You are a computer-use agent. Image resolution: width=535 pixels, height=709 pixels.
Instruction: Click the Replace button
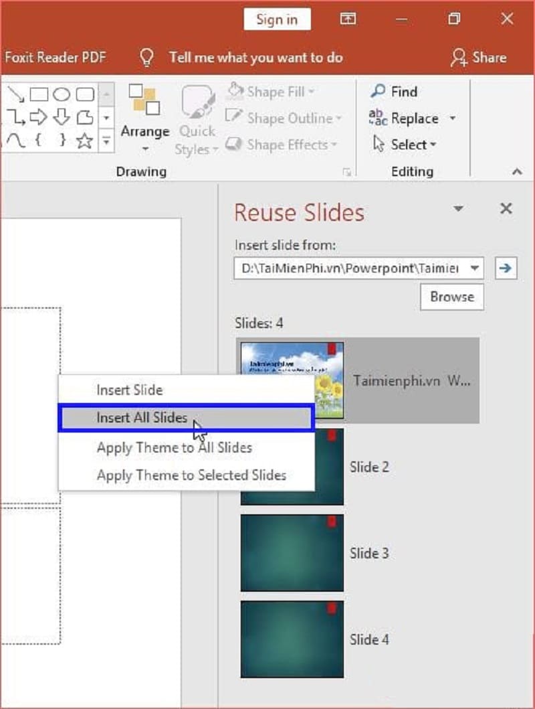(x=404, y=118)
